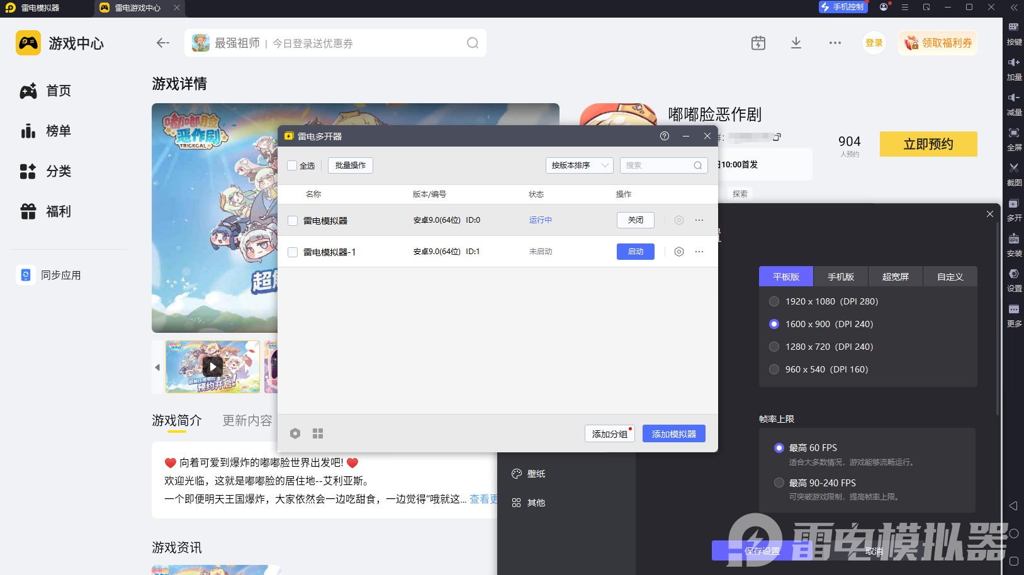Save settings with 保存设置 button

click(762, 550)
